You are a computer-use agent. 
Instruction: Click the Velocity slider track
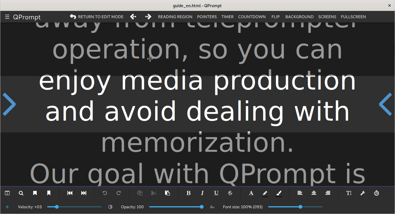pos(74,207)
